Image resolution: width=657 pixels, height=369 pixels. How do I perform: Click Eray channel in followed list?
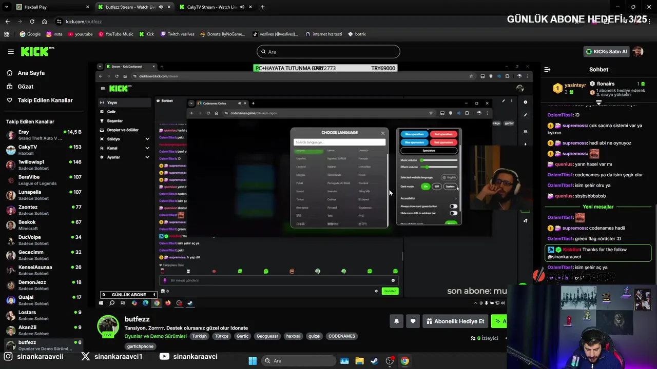[44, 135]
